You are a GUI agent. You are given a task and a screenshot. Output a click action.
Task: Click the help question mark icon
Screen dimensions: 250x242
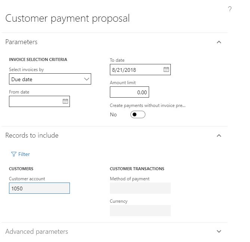click(x=230, y=9)
